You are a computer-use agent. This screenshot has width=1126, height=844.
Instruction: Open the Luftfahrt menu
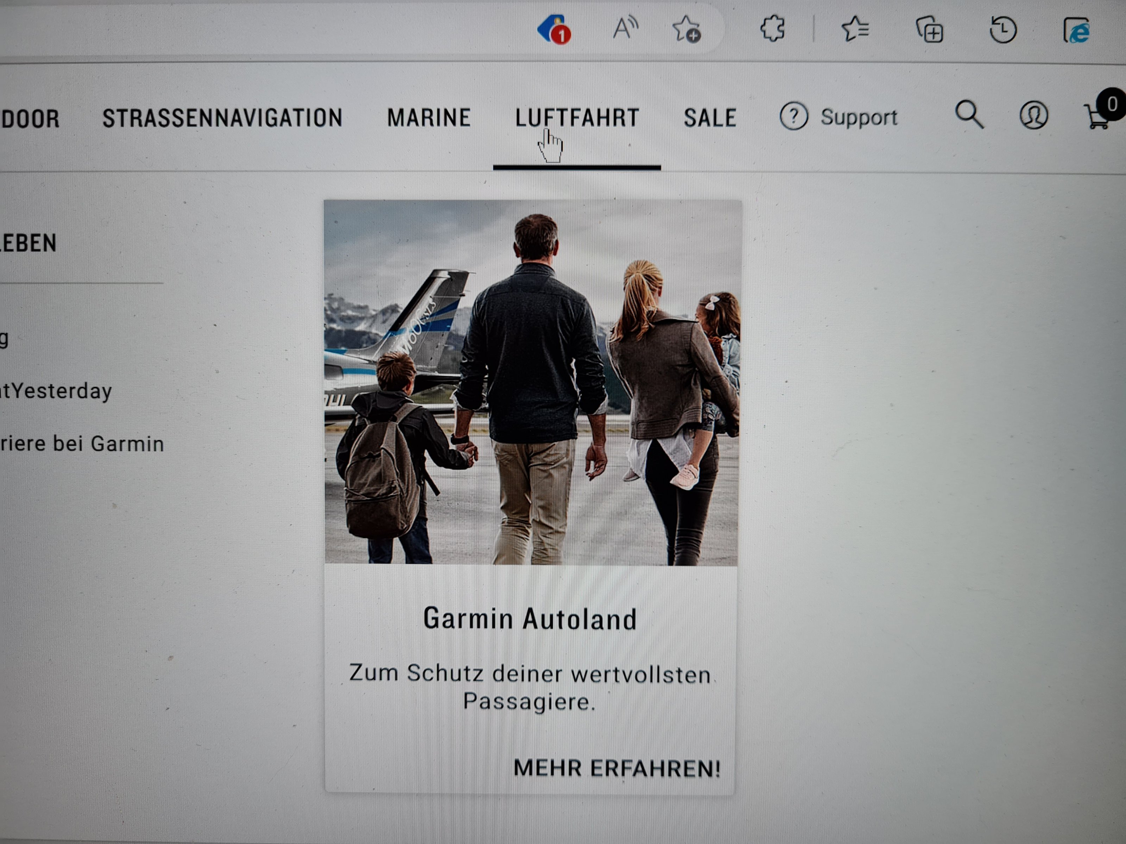point(577,118)
